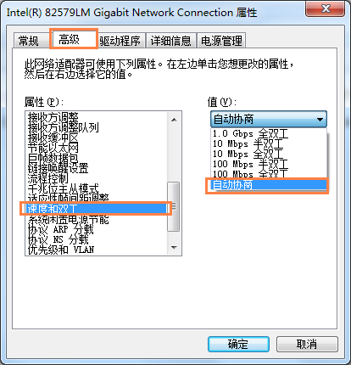The image size is (351, 365).
Task: Open the 详细信息 tab
Action: click(170, 41)
